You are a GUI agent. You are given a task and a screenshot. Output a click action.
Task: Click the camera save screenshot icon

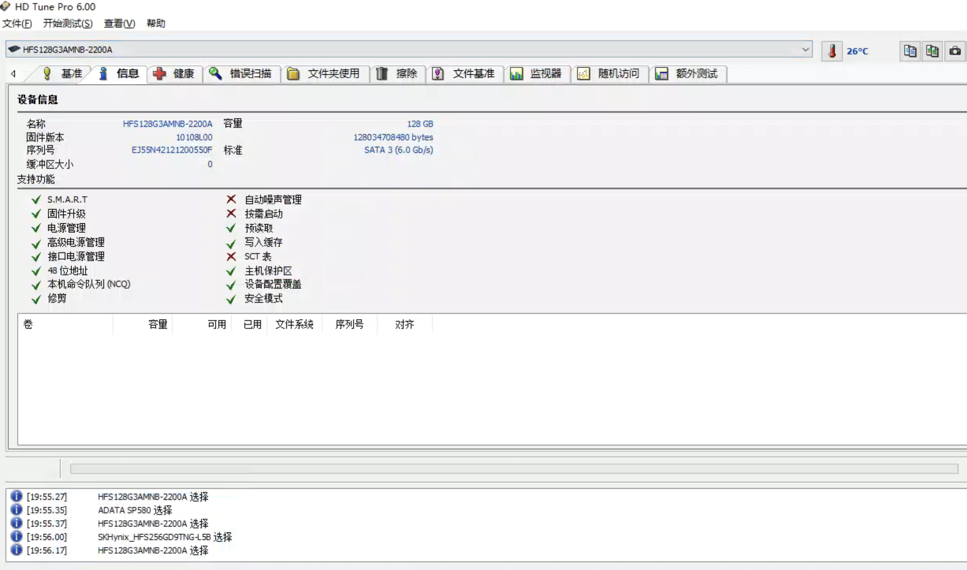[955, 51]
